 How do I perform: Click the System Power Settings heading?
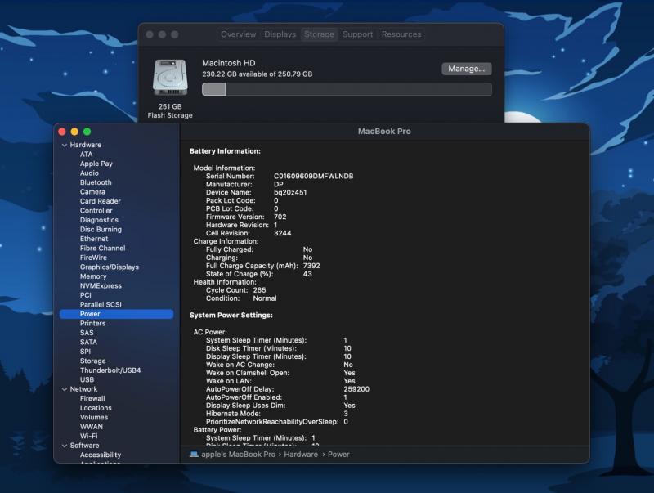click(231, 316)
